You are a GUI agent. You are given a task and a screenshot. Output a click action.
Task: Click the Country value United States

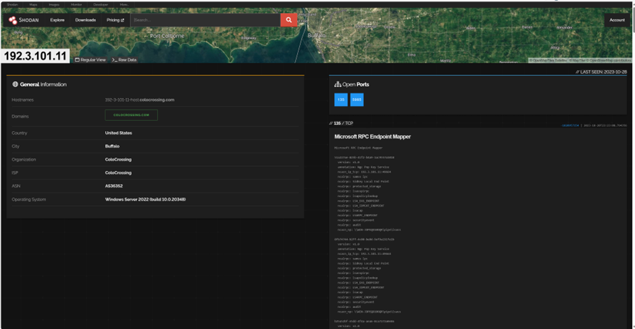118,133
